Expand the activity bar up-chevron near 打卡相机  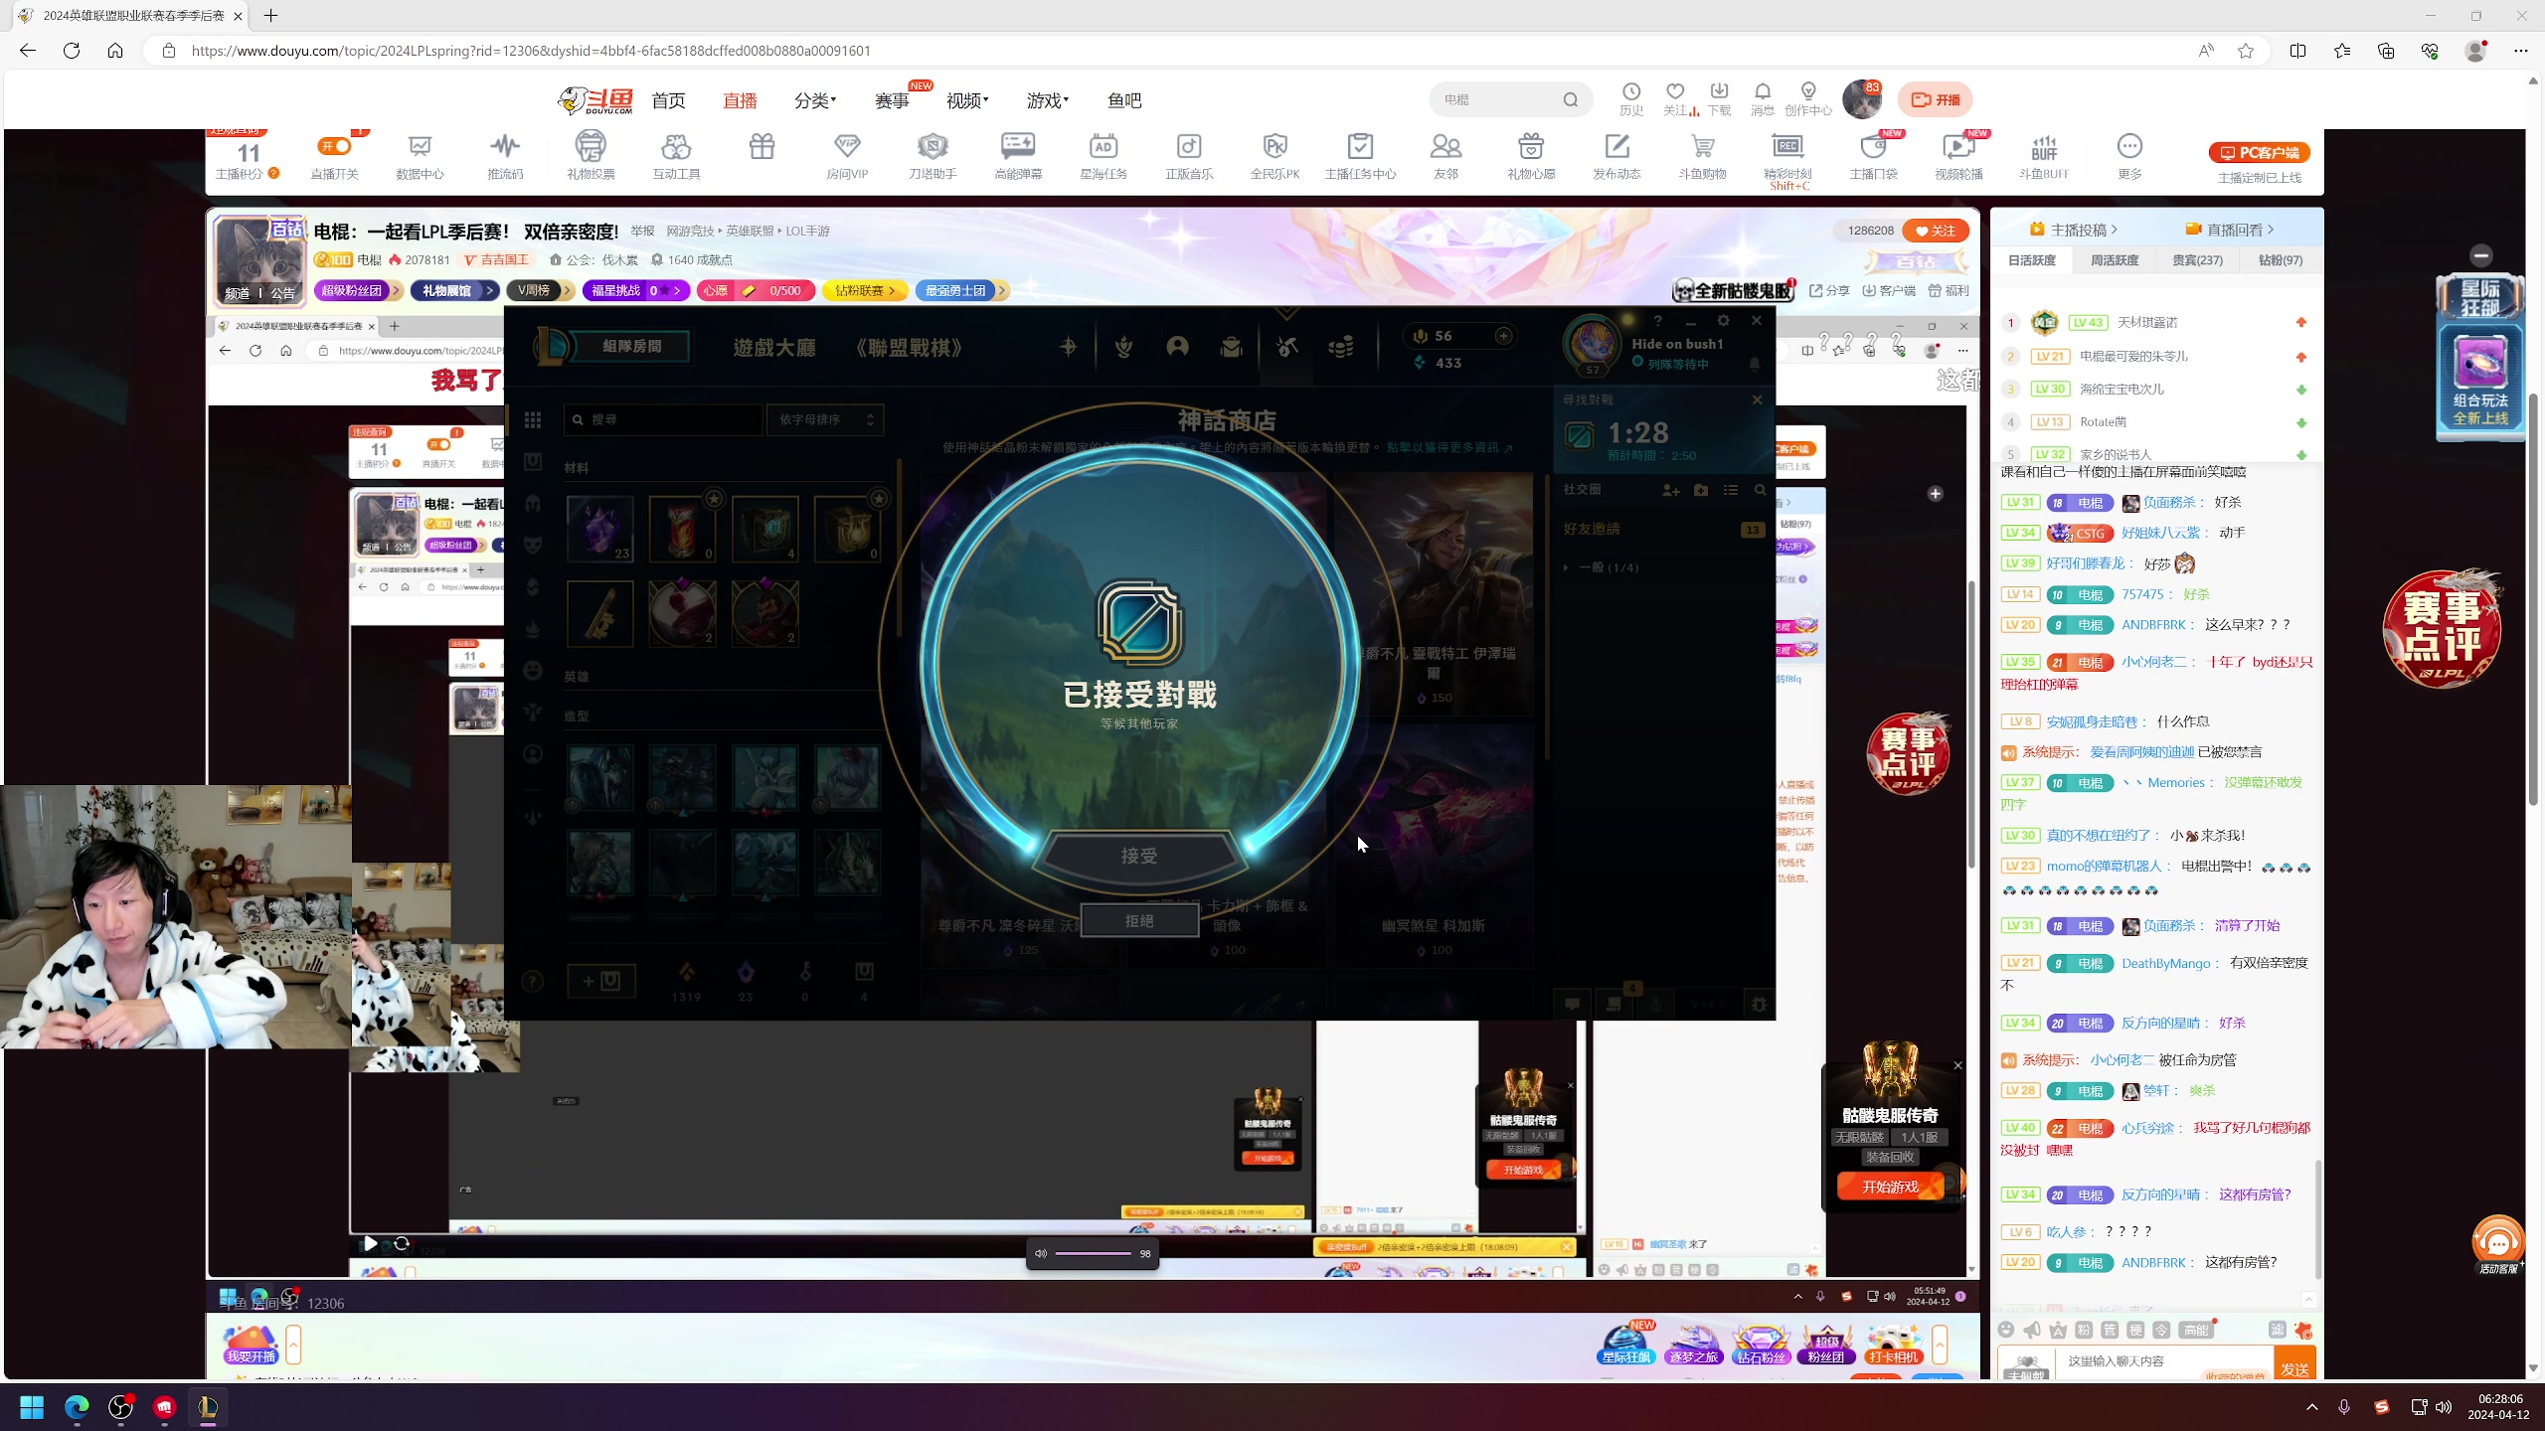pyautogui.click(x=1940, y=1345)
